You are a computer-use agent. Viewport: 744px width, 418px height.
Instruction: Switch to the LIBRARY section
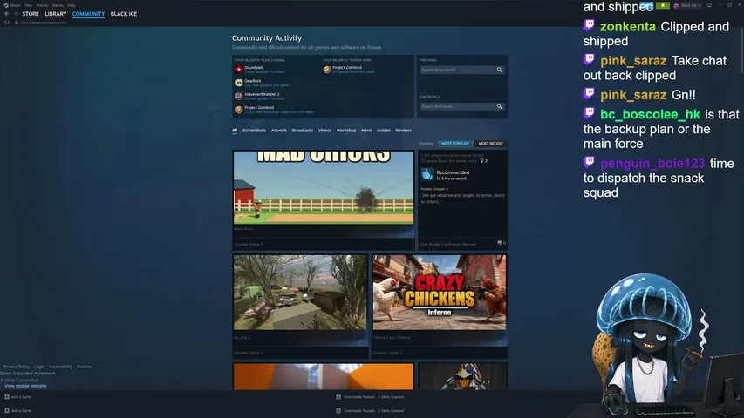56,14
